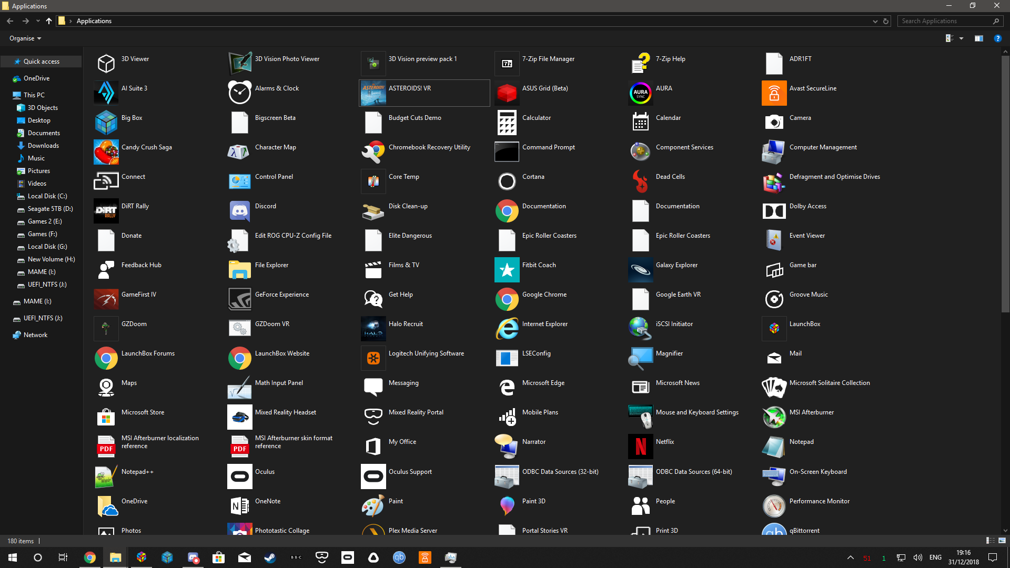Select the DiRT Rally icon
The image size is (1010, 568).
click(x=106, y=211)
